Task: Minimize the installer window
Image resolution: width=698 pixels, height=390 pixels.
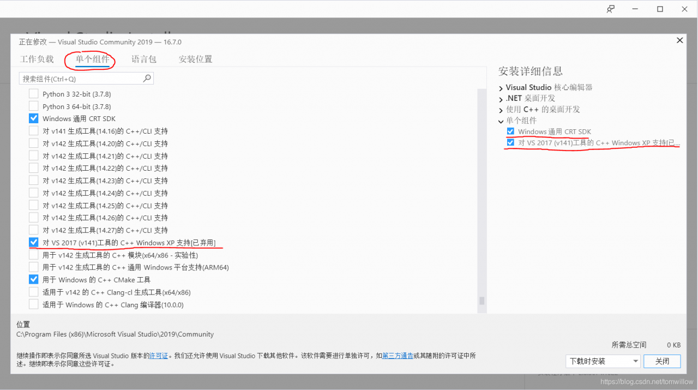Action: 636,9
